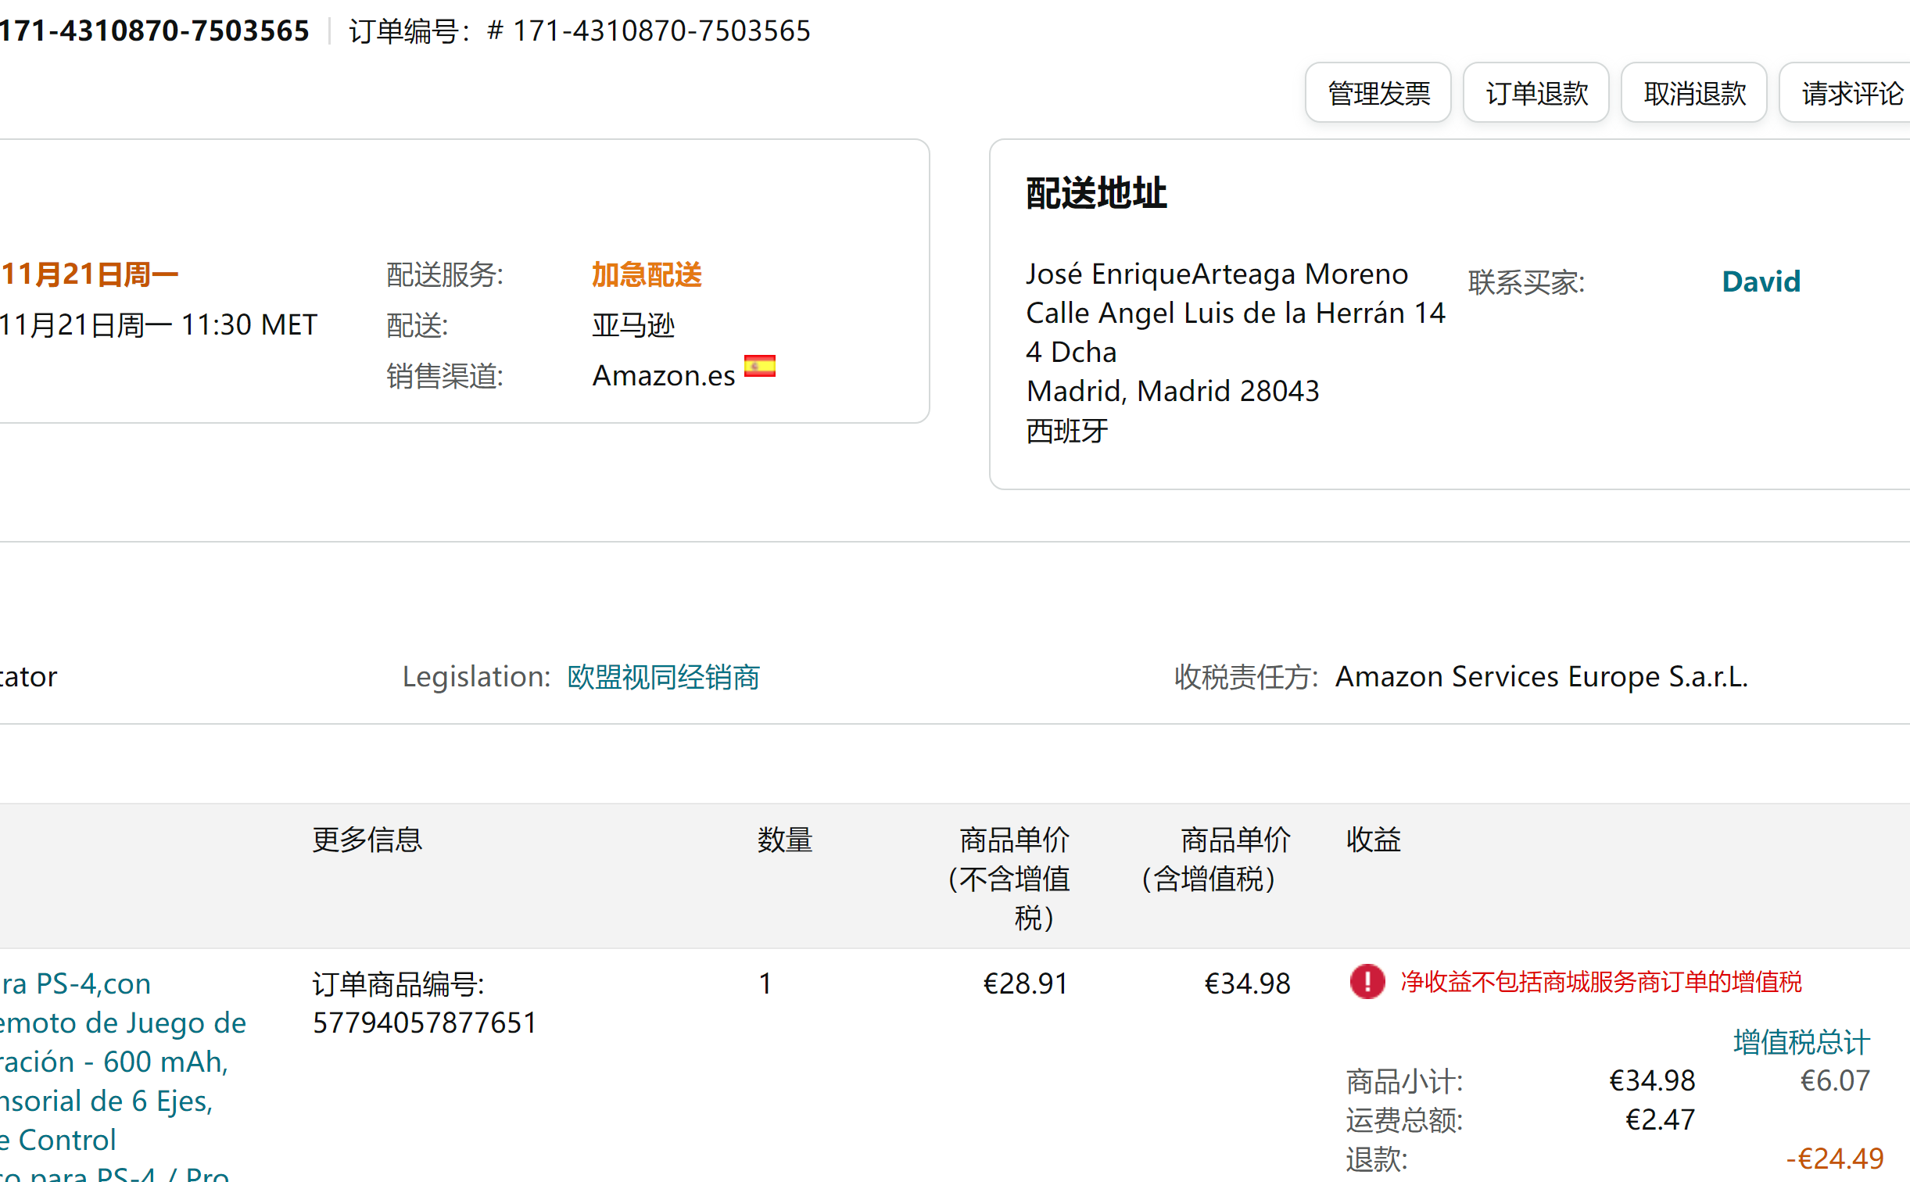Screen dimensions: 1910x1182
Task: Click the 增值税总计 link
Action: (1801, 1041)
